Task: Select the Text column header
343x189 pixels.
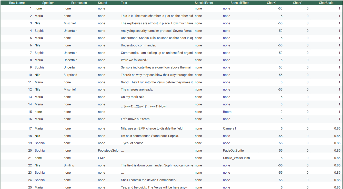Action: point(124,3)
